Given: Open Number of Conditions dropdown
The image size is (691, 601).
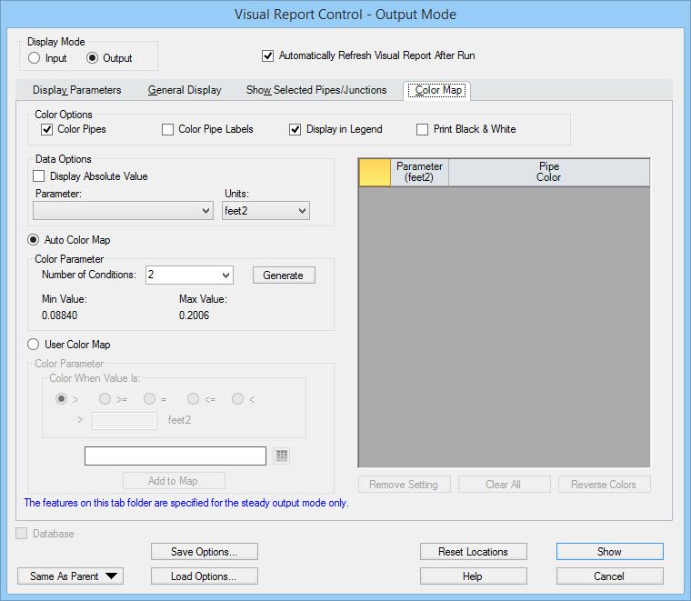Looking at the screenshot, I should 189,275.
